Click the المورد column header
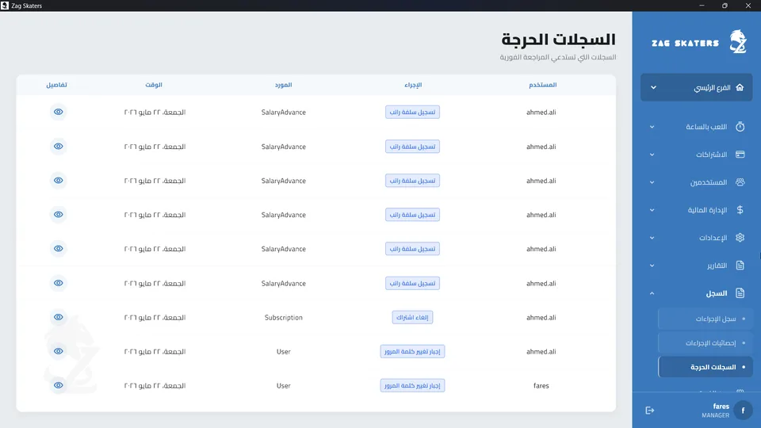Screen dimensions: 761x428 [x=284, y=85]
